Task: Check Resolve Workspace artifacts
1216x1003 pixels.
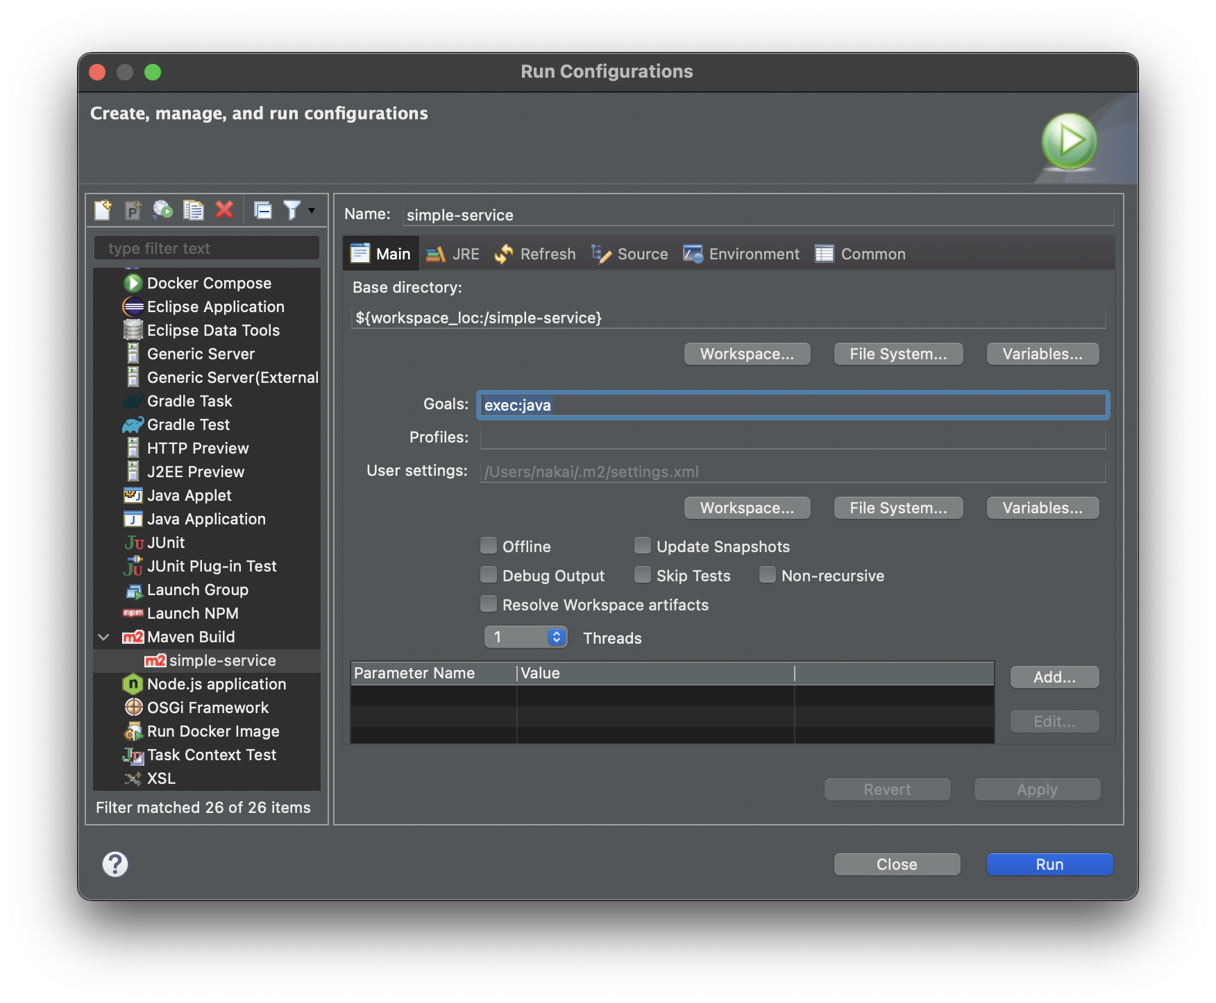Action: [489, 604]
